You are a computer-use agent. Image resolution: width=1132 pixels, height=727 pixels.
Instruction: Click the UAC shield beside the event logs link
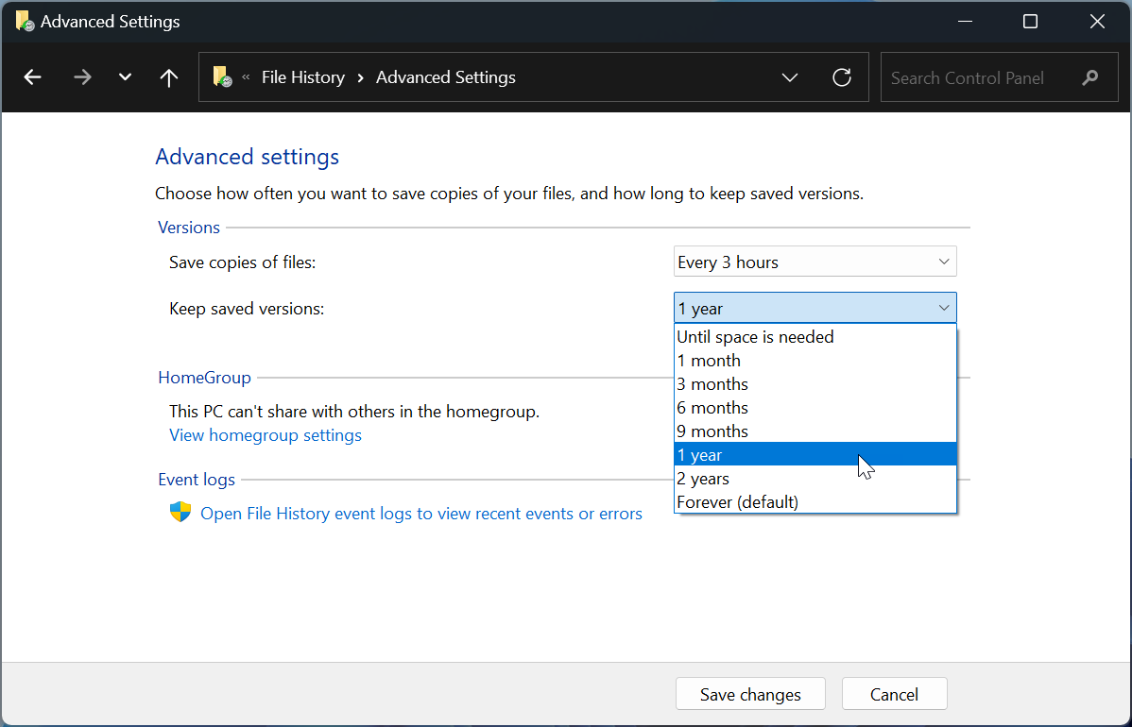click(179, 513)
